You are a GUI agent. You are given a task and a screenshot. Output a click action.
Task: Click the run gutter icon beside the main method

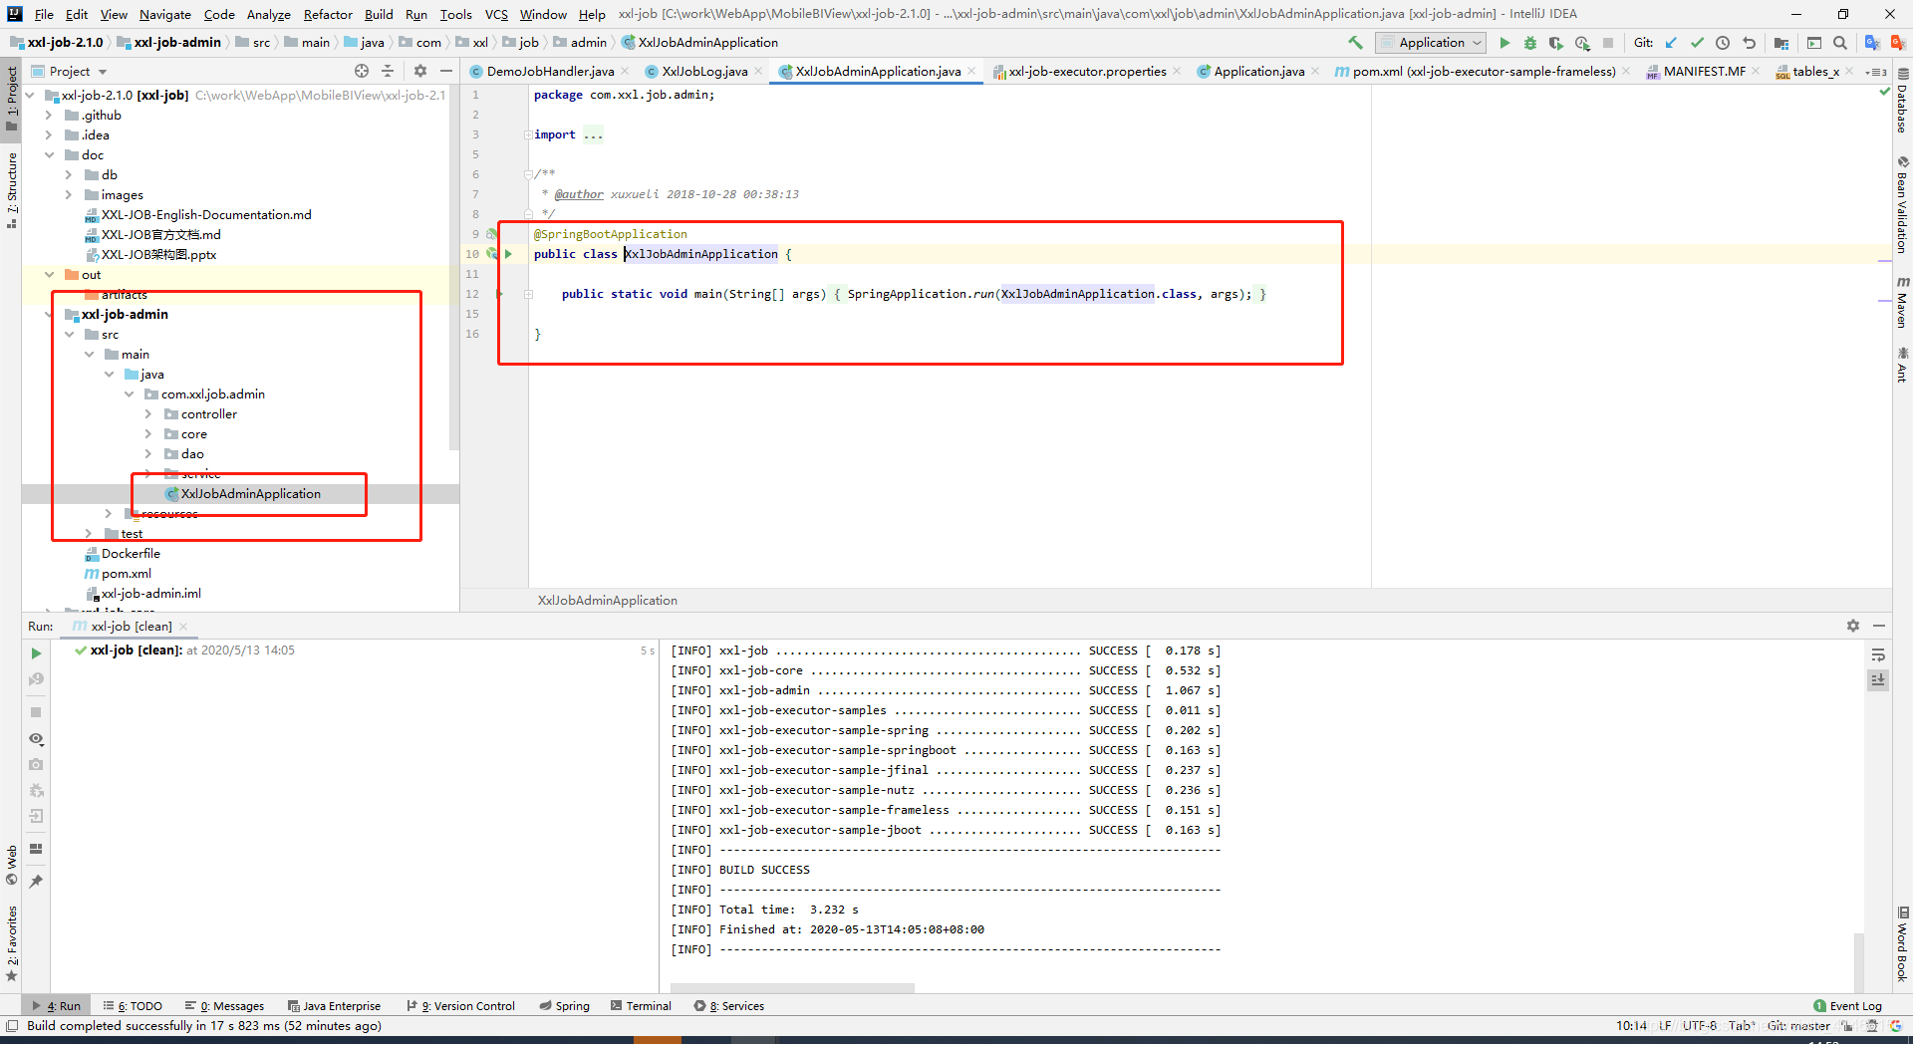[499, 294]
